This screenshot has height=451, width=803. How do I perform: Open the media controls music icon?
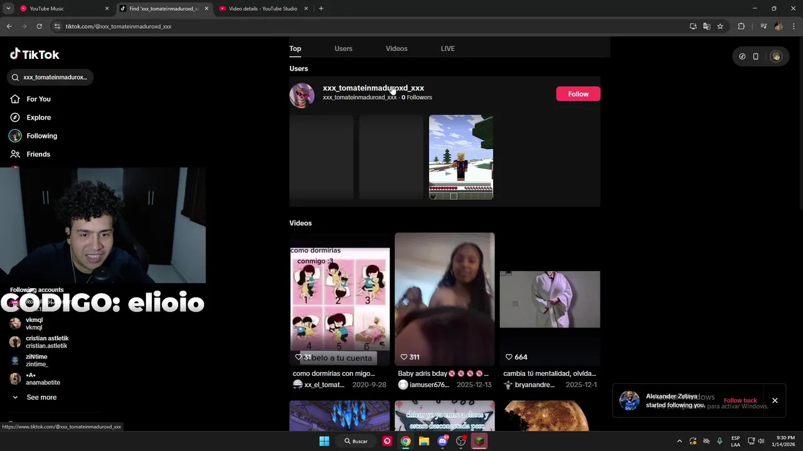pos(763,26)
